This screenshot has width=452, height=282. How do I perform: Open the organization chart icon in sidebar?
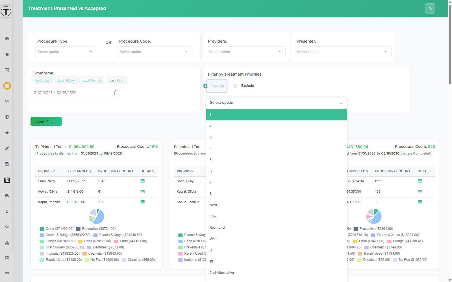[7, 243]
